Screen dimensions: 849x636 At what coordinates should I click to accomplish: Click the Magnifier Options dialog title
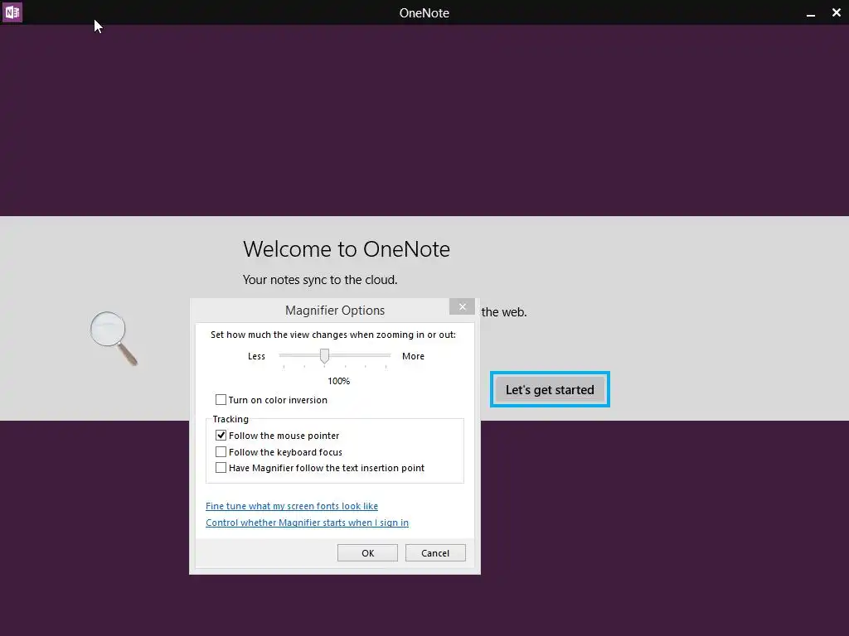335,311
